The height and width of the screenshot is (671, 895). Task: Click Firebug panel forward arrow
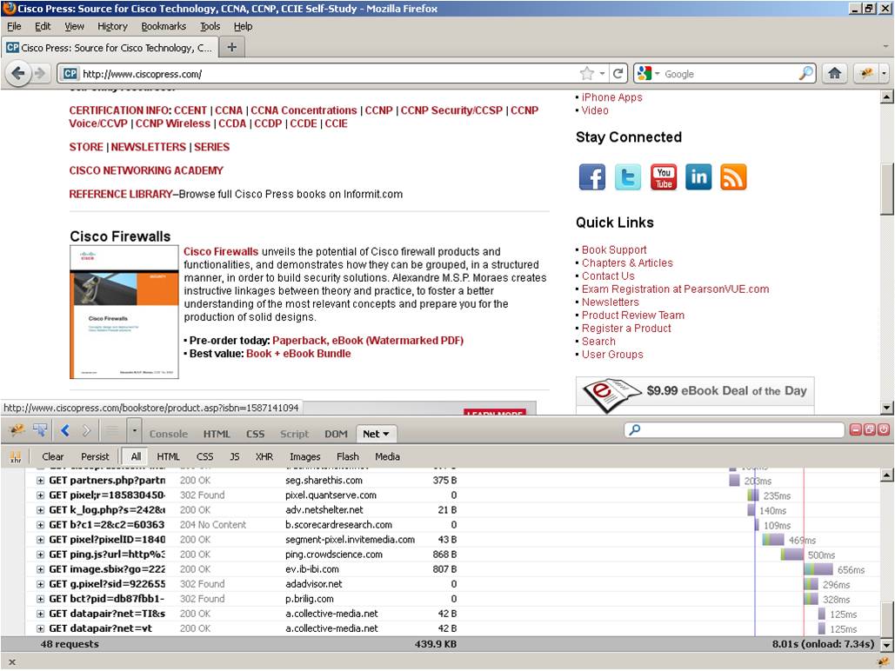coord(86,431)
